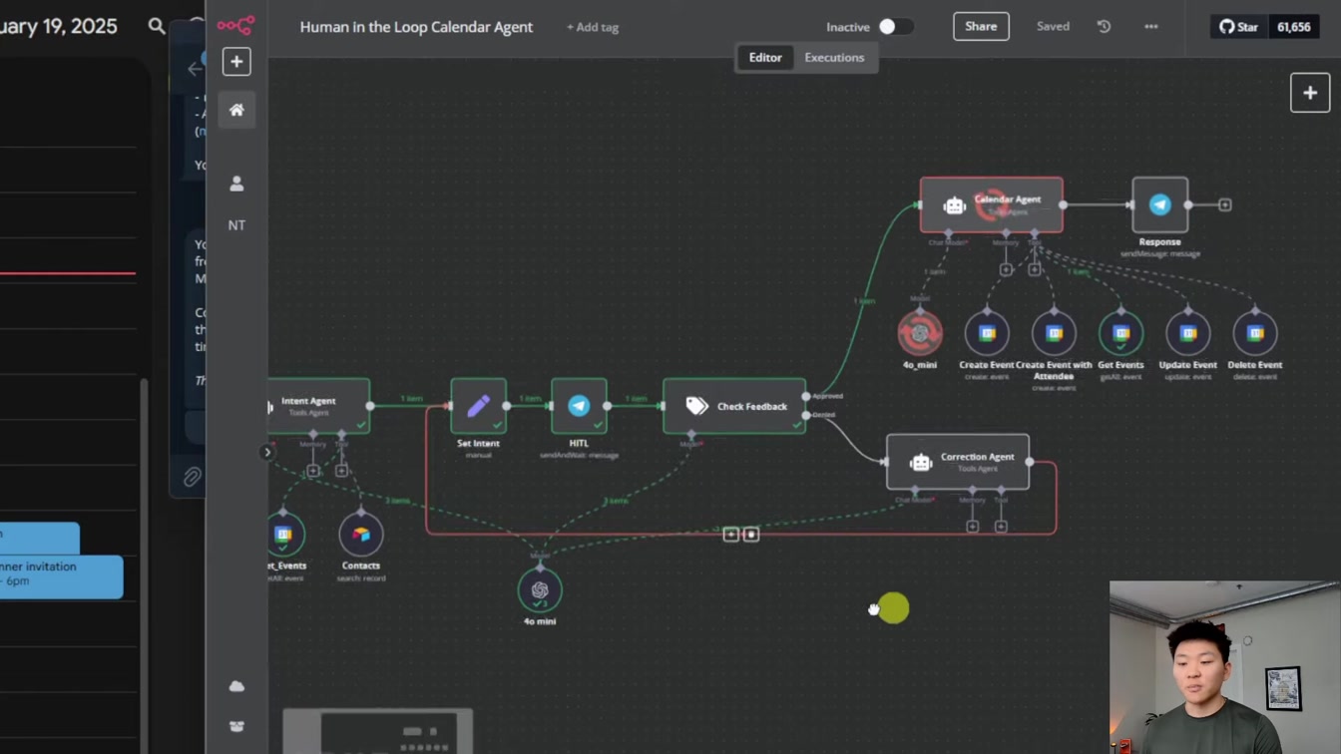The height and width of the screenshot is (754, 1341).
Task: Click the plus connector after Response node
Action: [x=1224, y=204]
